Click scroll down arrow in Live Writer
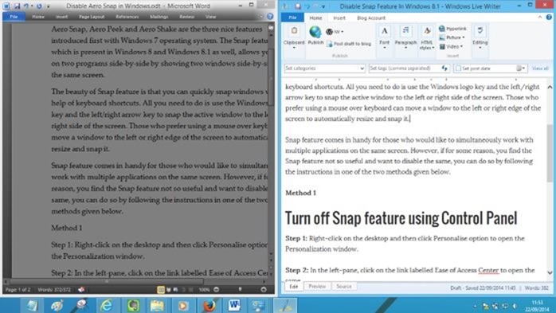This screenshot has height=313, width=556. click(x=550, y=272)
